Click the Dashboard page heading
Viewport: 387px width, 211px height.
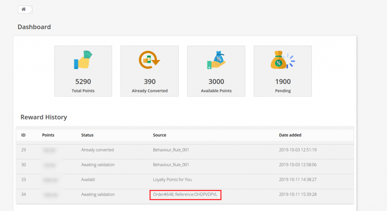point(34,27)
